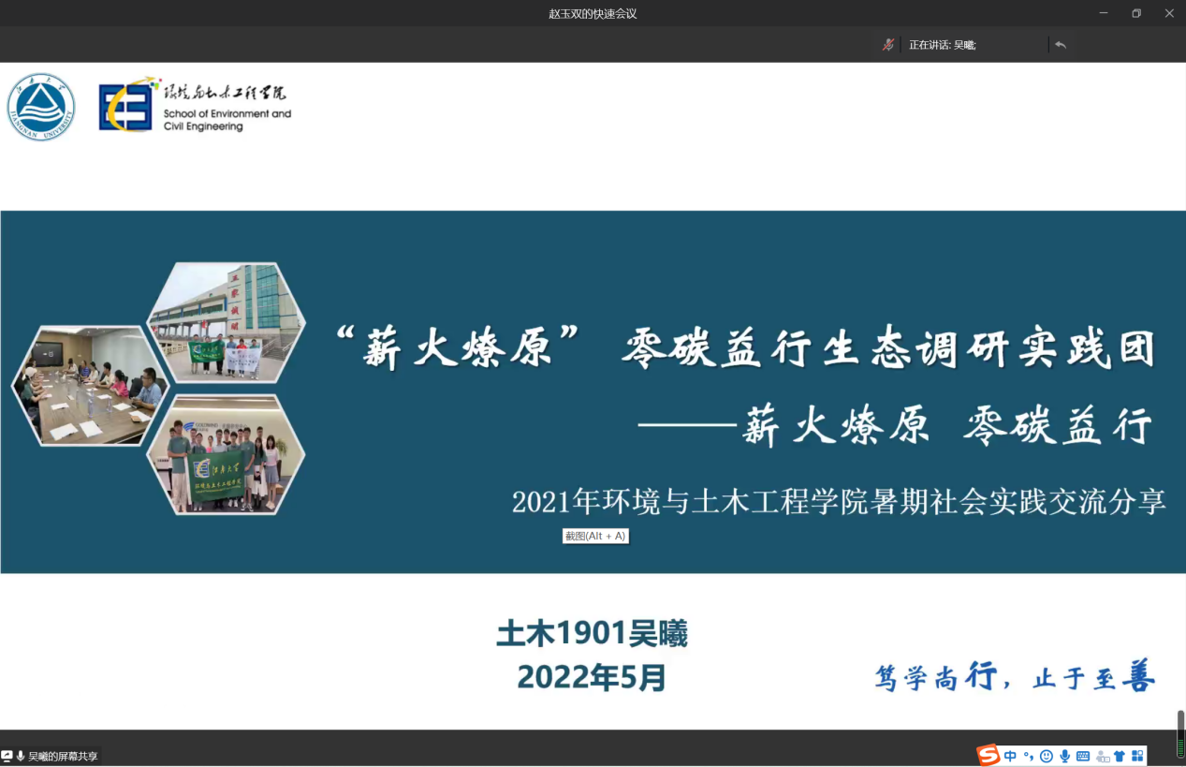Click the Sogou account login person icon
Screen dimensions: 1186x767
(x=1102, y=756)
